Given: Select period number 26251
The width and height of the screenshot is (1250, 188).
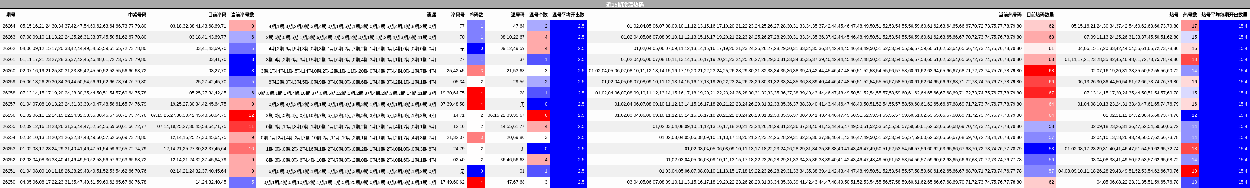Looking at the screenshot, I should click(x=9, y=172).
